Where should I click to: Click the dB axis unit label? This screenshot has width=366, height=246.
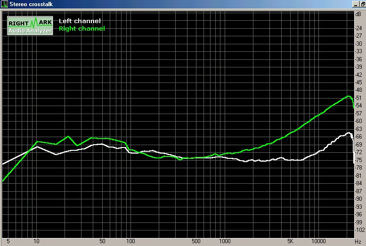(358, 14)
